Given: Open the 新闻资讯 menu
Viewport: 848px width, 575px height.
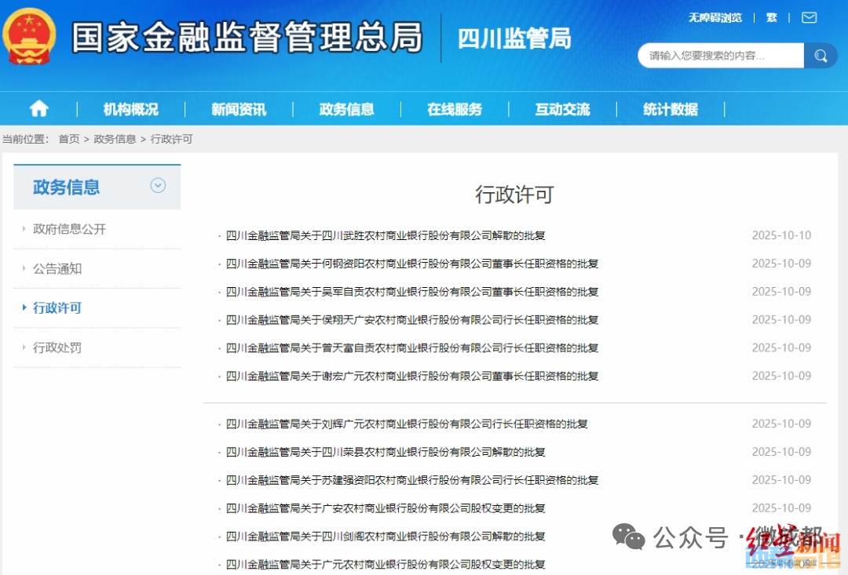Looking at the screenshot, I should tap(239, 109).
